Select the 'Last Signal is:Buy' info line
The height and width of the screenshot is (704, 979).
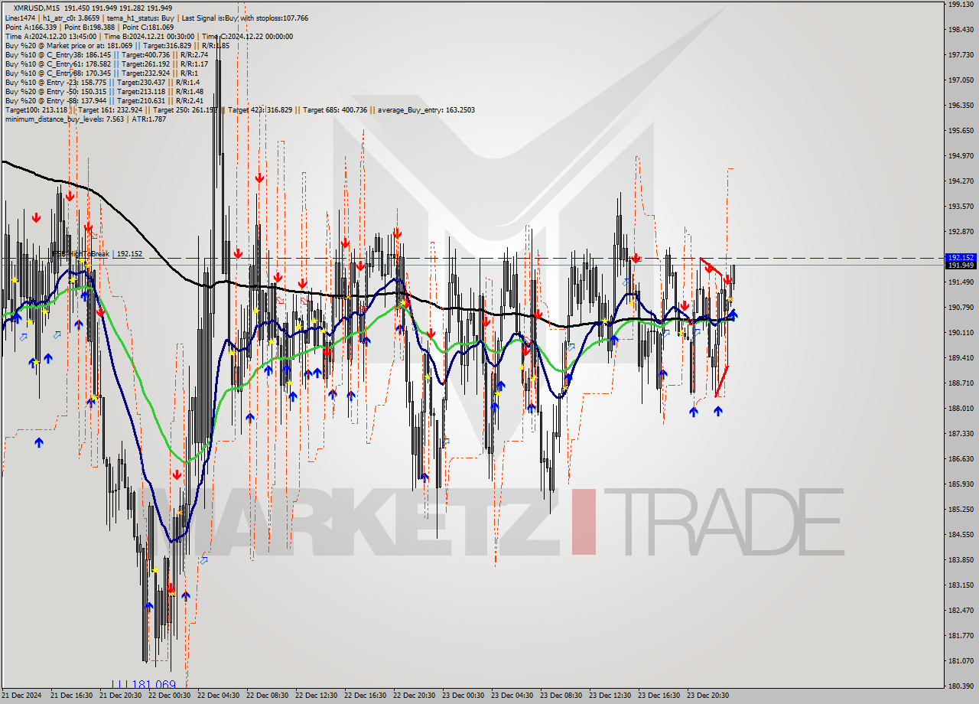click(x=155, y=18)
